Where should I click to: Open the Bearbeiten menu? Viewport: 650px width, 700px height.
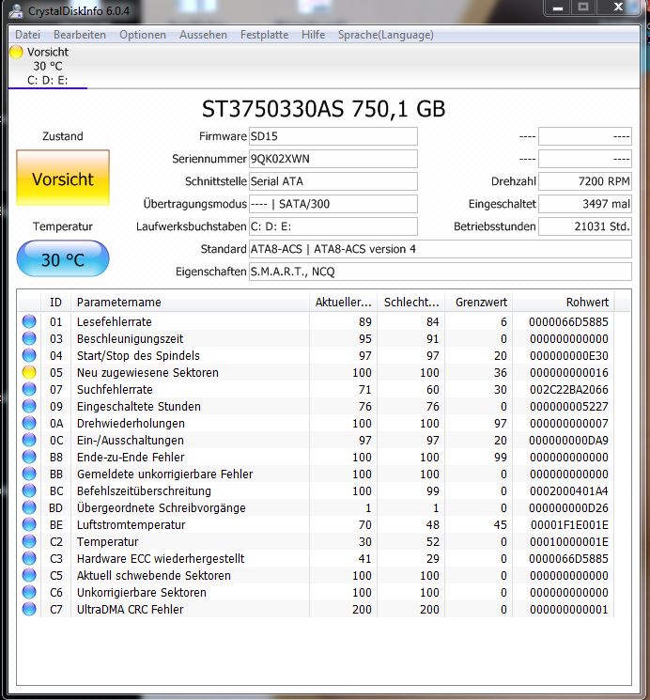click(80, 35)
